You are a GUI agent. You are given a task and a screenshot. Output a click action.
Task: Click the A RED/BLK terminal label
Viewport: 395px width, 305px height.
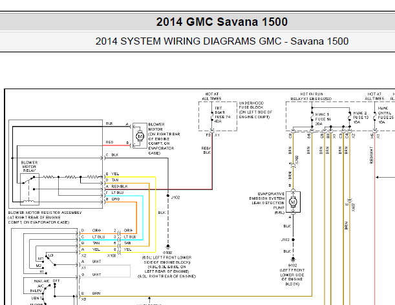[x=117, y=186]
